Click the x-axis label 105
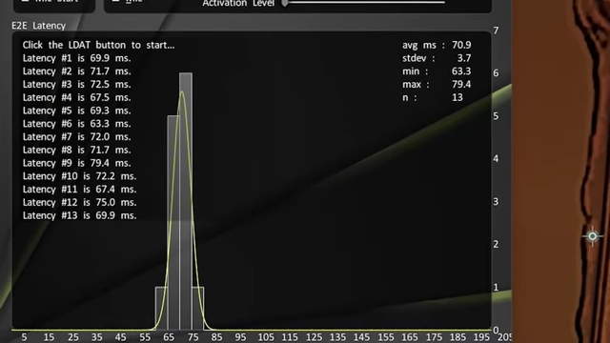Screen dimensions: 610x343 [x=266, y=337]
